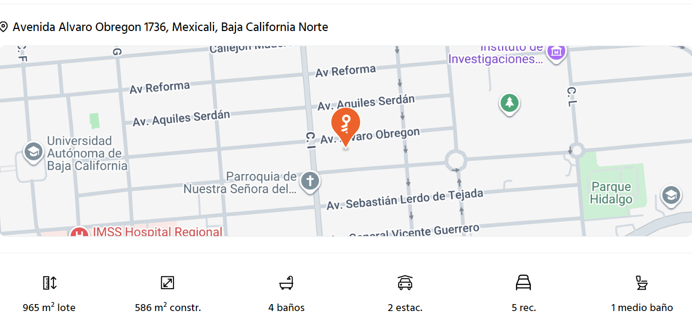Image resolution: width=692 pixels, height=333 pixels.
Task: Click the Av. Sebastián Lerdo de Tejada street label
Action: click(x=405, y=199)
